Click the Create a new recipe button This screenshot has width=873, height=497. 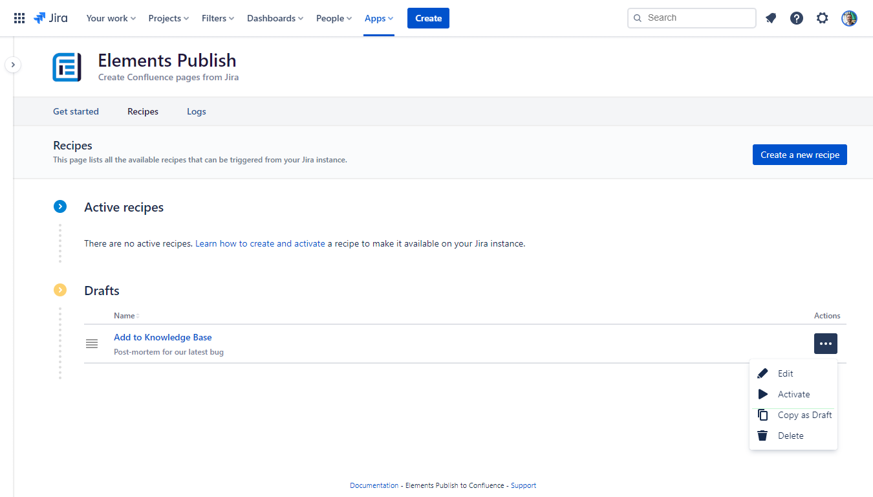tap(799, 154)
